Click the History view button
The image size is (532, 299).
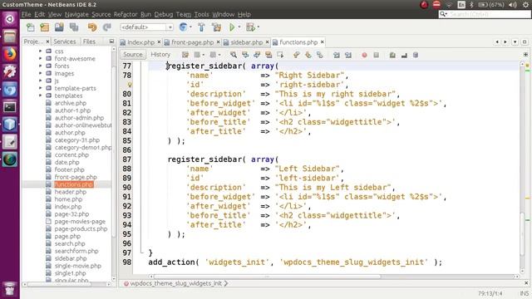tap(160, 55)
